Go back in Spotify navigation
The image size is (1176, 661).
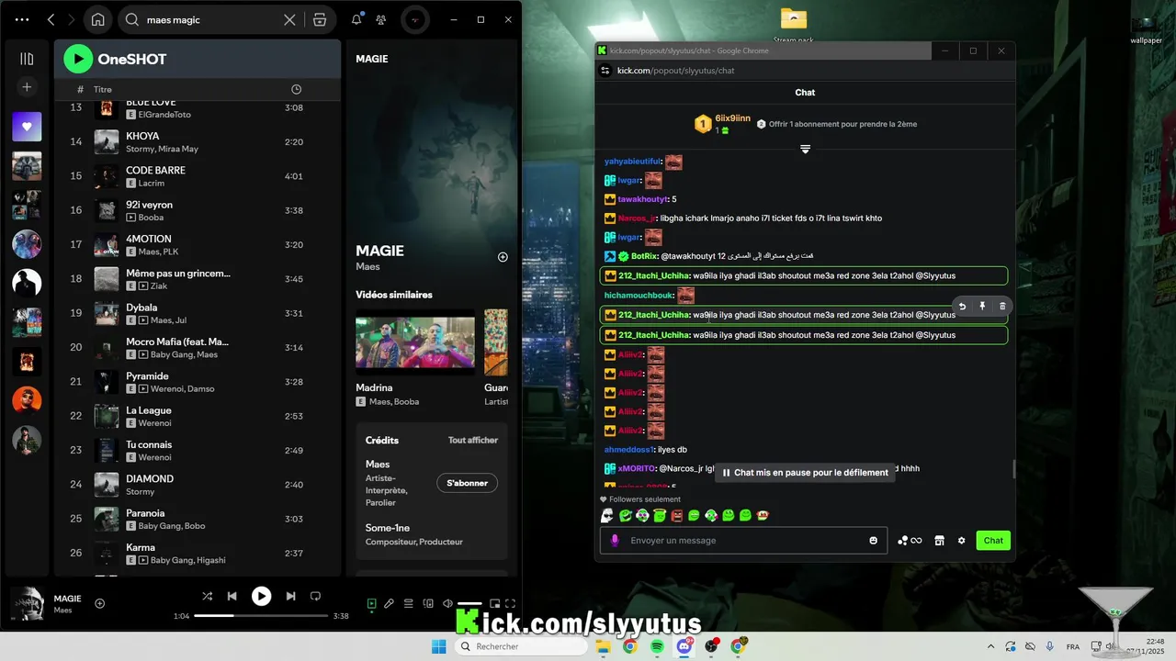coord(51,19)
